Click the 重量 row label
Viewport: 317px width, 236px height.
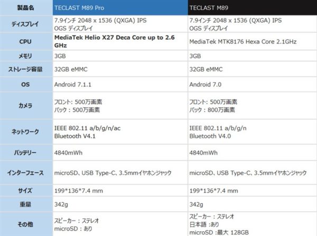(26, 204)
